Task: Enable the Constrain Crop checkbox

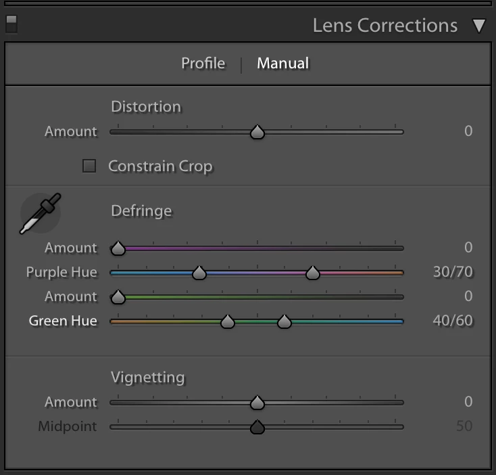Action: pyautogui.click(x=89, y=166)
